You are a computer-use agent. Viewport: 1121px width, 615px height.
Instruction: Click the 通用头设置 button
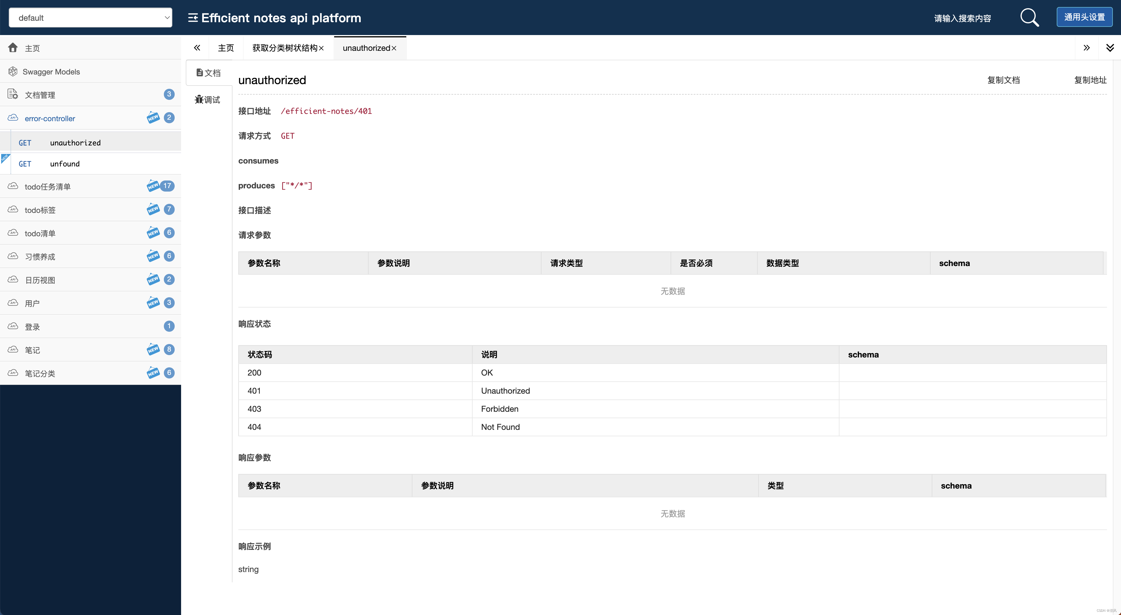pyautogui.click(x=1084, y=18)
